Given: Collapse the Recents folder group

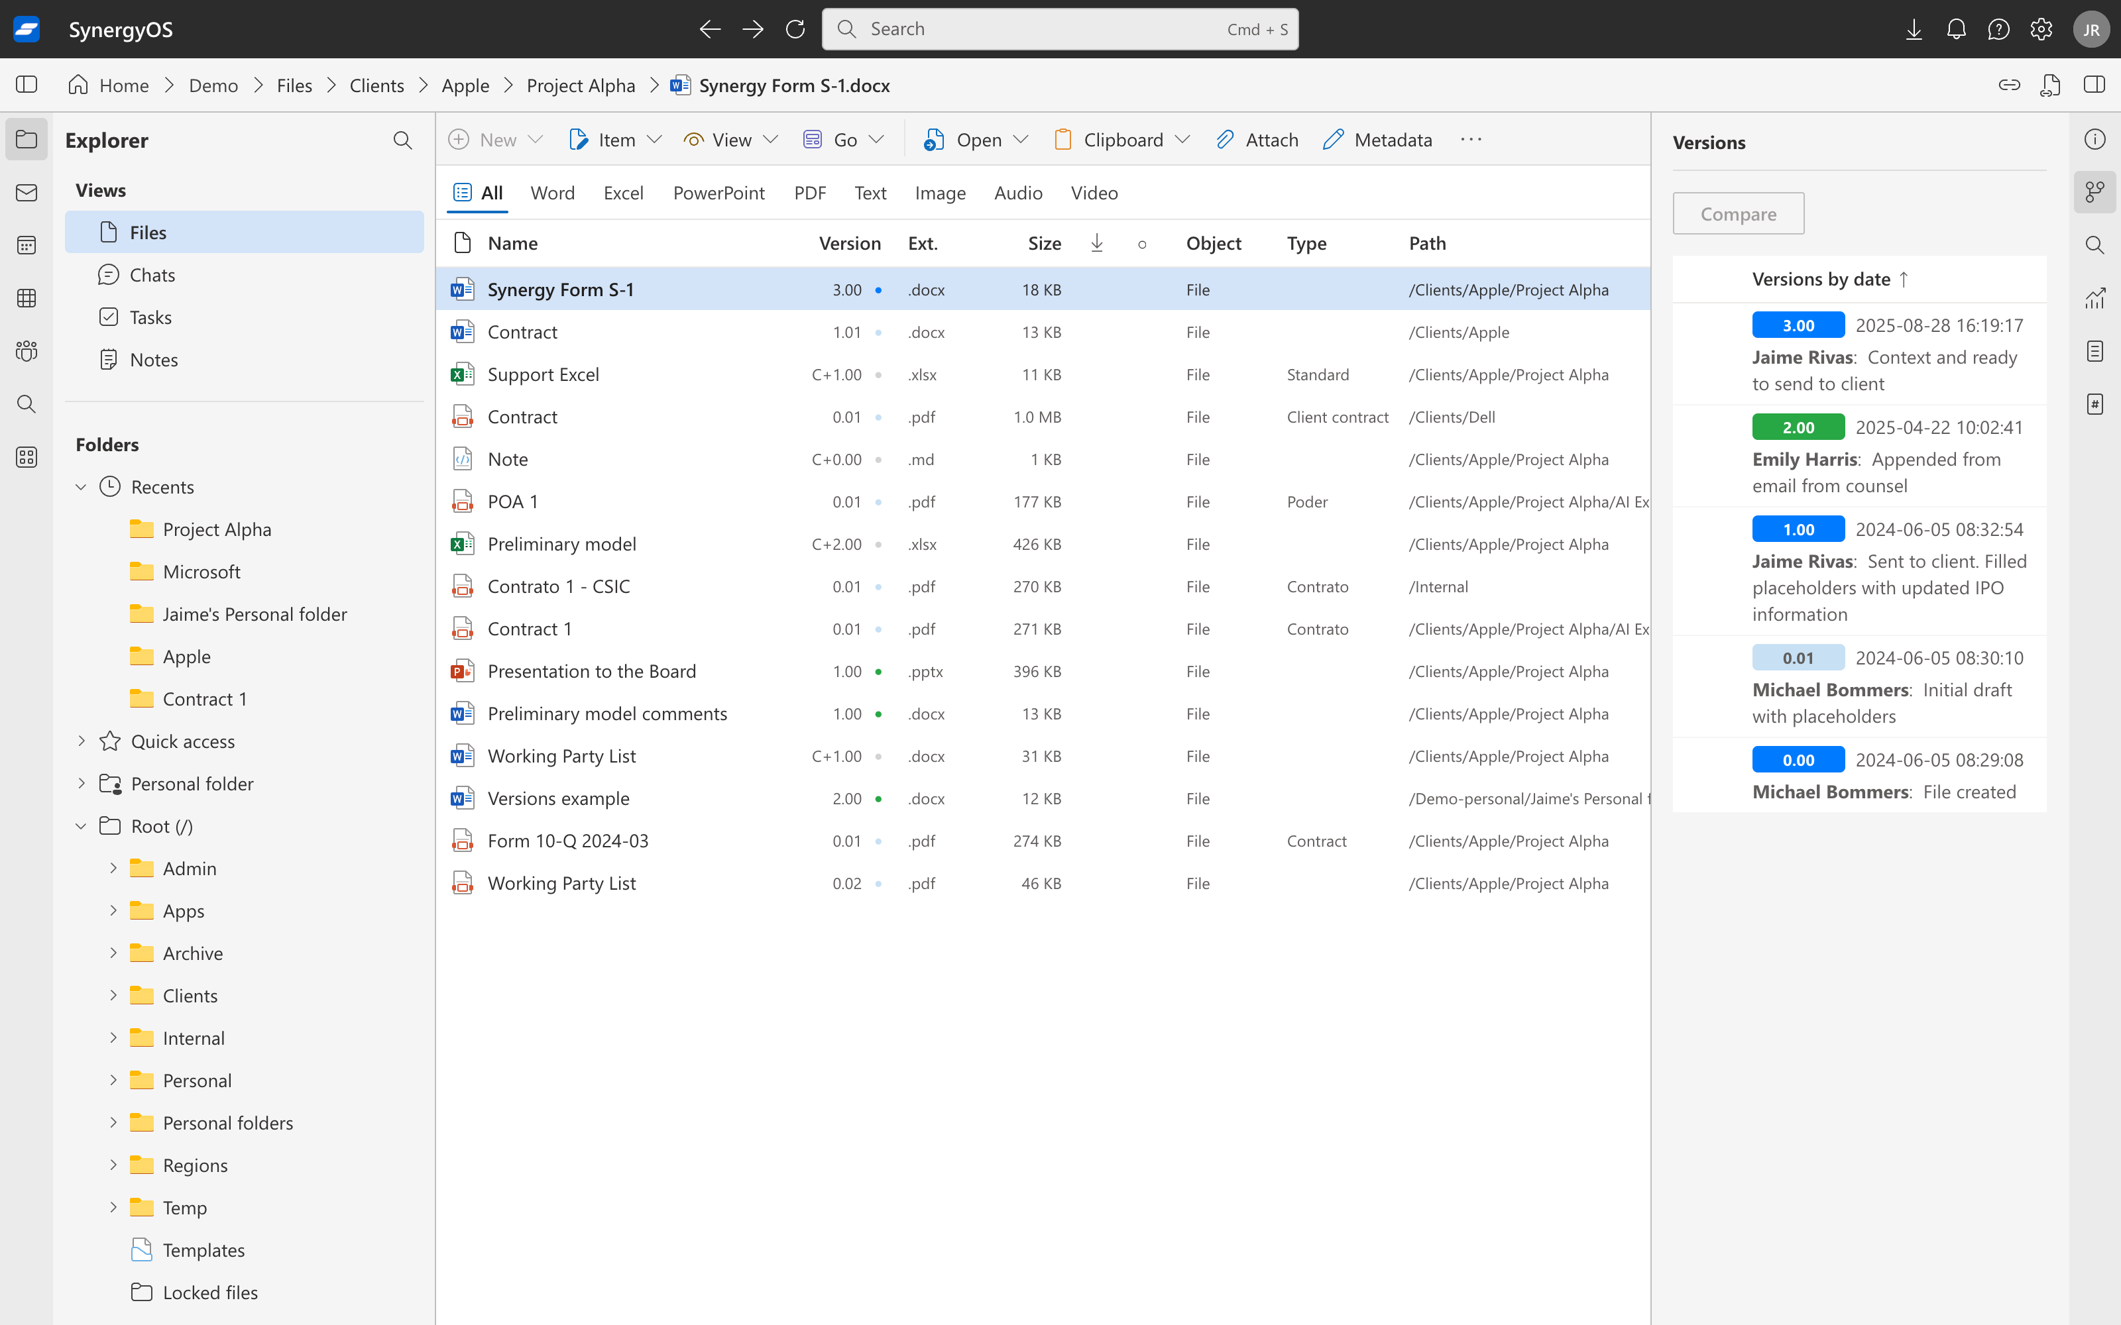Looking at the screenshot, I should (81, 487).
